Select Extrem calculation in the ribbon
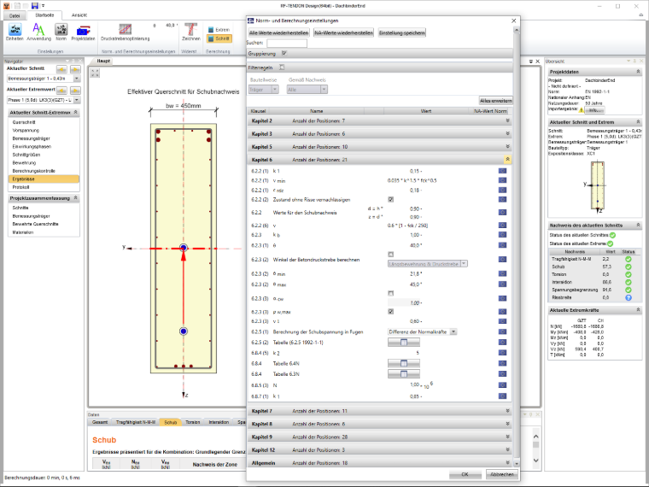The width and height of the screenshot is (649, 487). point(219,30)
